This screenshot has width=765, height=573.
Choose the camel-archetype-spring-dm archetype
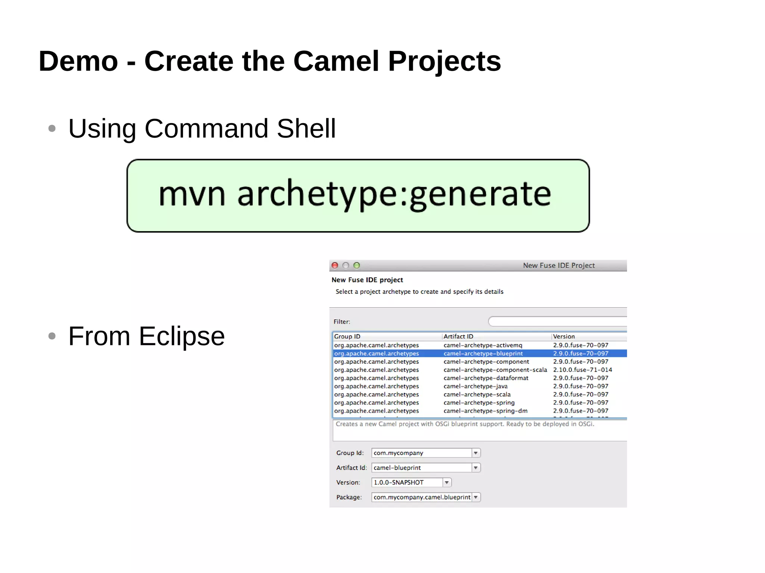click(x=485, y=411)
